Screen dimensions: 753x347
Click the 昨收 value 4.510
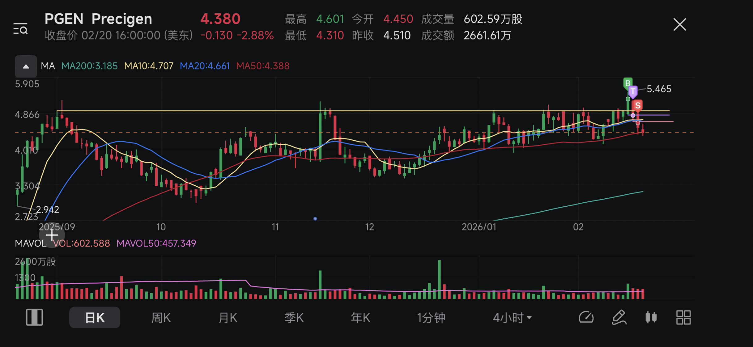(397, 35)
